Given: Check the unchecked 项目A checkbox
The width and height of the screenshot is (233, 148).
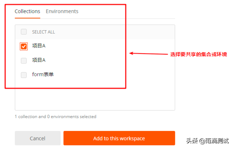Looking at the screenshot, I should (24, 61).
